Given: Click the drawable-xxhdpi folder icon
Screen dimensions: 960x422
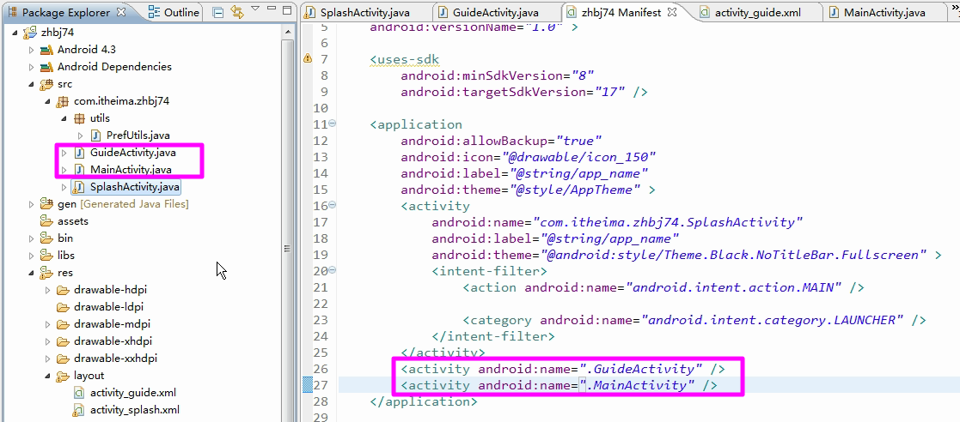Looking at the screenshot, I should click(x=63, y=359).
